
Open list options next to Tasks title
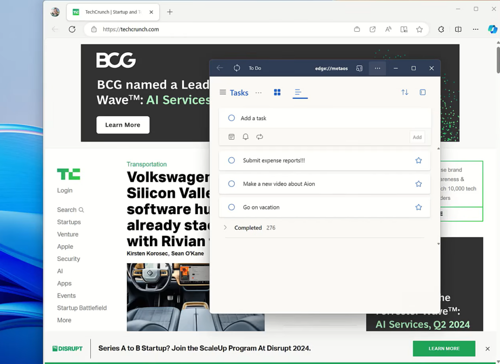(258, 92)
